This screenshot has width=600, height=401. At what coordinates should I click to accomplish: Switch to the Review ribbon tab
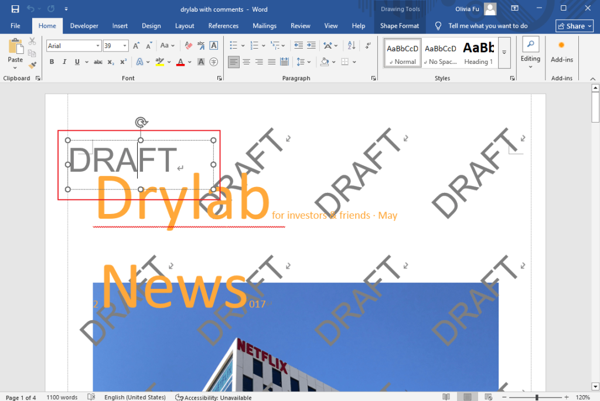point(300,26)
